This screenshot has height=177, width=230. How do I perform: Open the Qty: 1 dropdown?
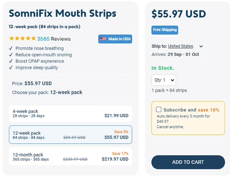tap(164, 80)
